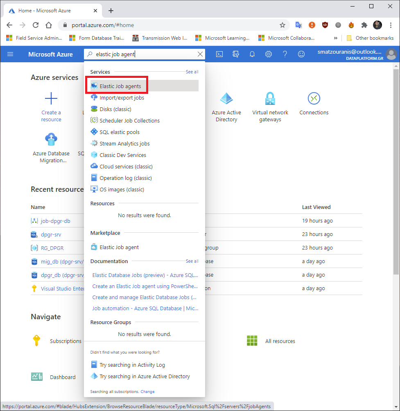Open dpgr-srv recent resource

tap(51, 235)
